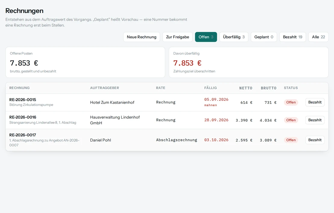
Task: Click the Rechnung column header
Action: tap(19, 88)
